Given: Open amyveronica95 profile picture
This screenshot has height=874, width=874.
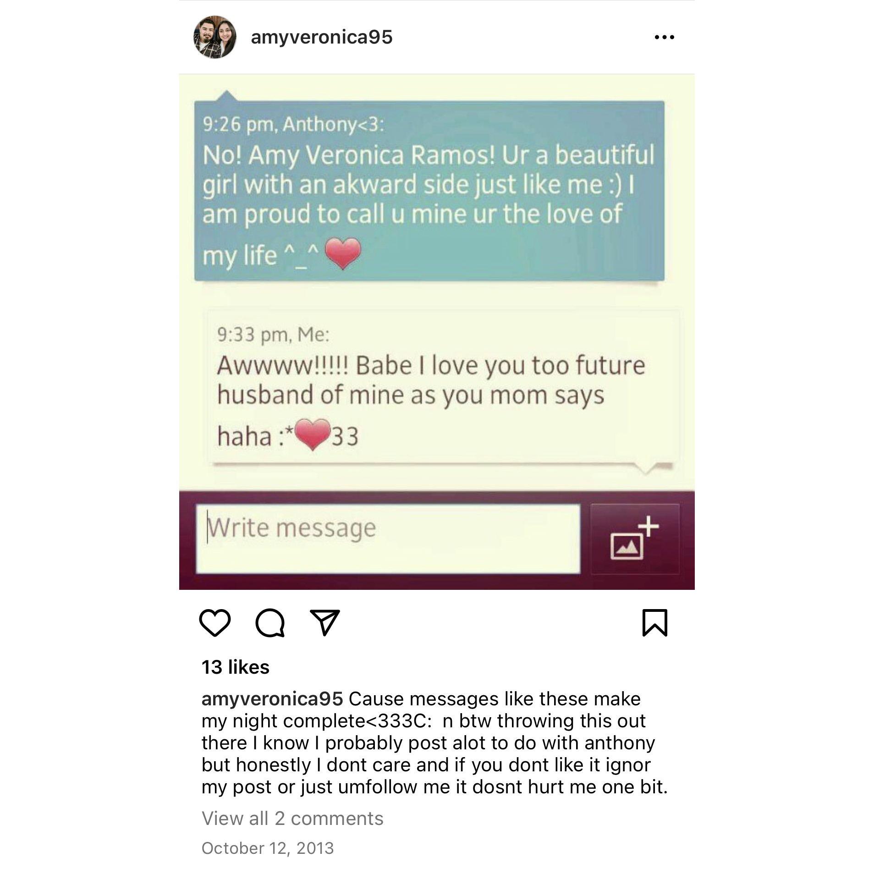Looking at the screenshot, I should coord(215,37).
